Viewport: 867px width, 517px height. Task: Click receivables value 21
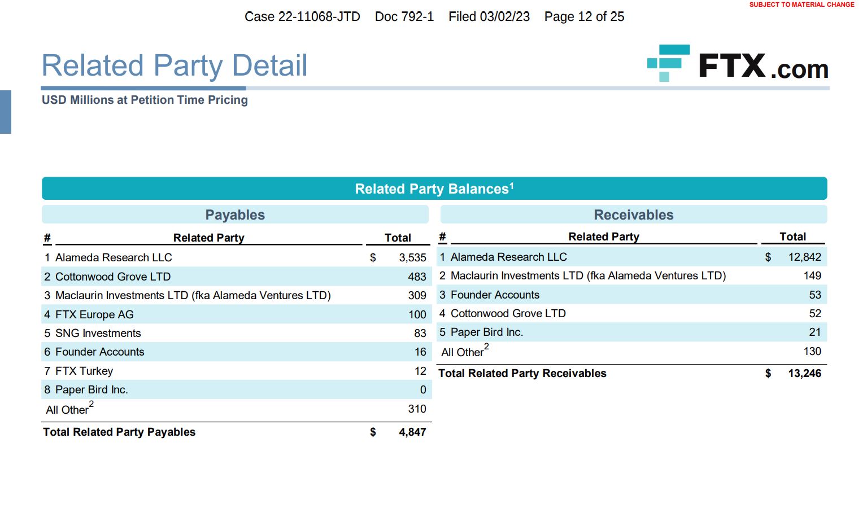(x=815, y=332)
